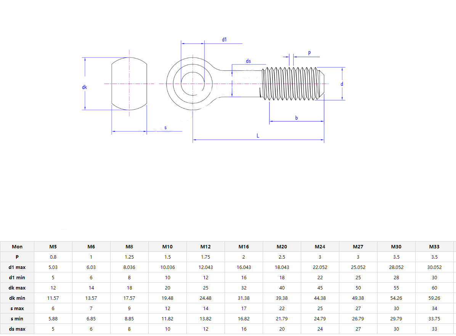Viewport: 456px width, 336px height.
Task: Select the d1 min row label
Action: point(17,278)
